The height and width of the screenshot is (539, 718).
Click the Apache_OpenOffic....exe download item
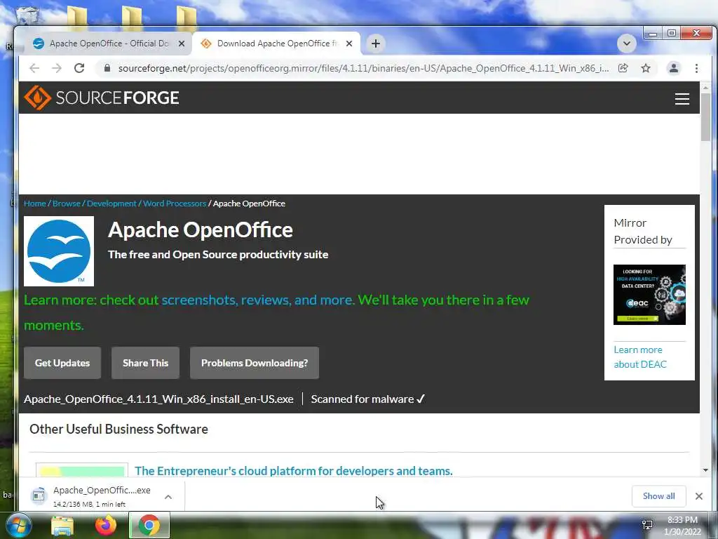point(101,496)
